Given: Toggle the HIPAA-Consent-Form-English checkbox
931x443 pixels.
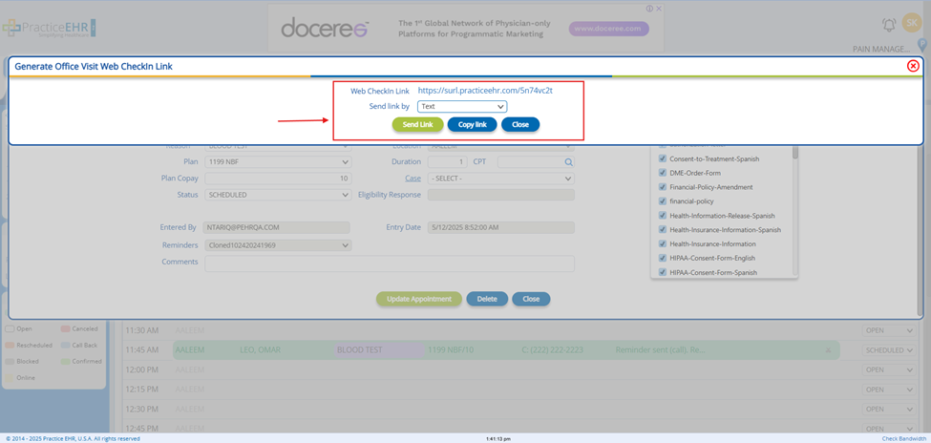Looking at the screenshot, I should click(x=663, y=258).
